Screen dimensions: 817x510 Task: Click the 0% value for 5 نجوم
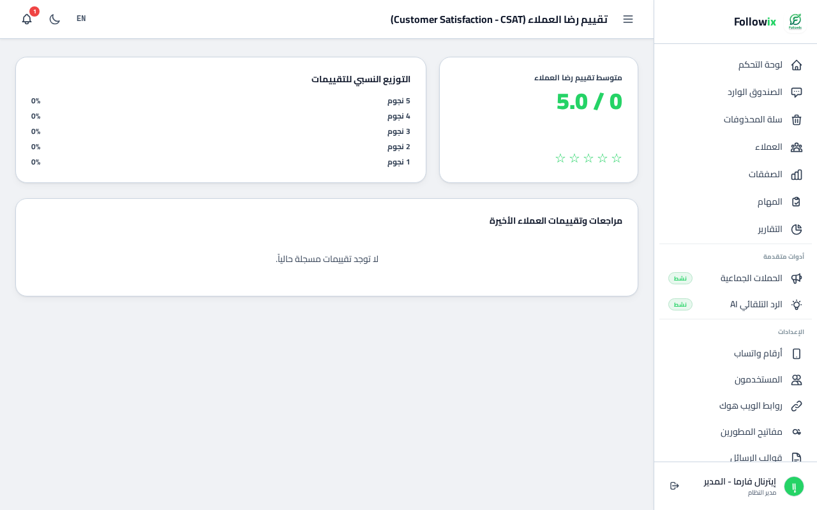pyautogui.click(x=36, y=101)
